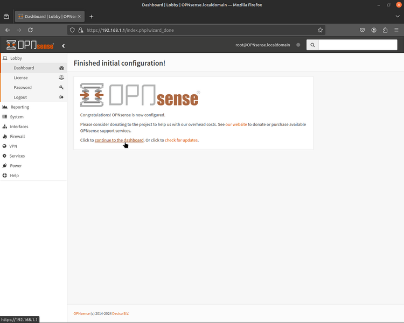This screenshot has height=323, width=404.
Task: Open the extensions puzzle icon
Action: coord(385,30)
